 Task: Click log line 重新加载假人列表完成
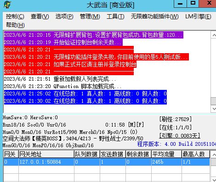60,79
